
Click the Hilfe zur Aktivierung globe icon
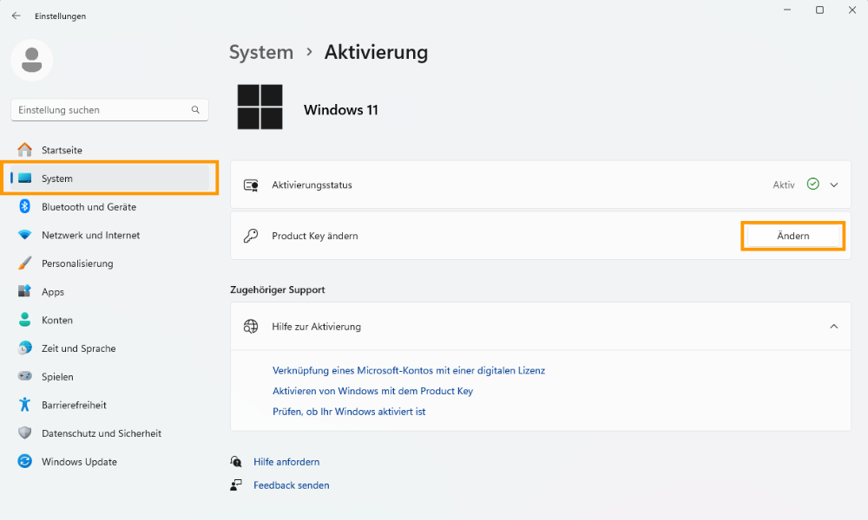pyautogui.click(x=251, y=327)
